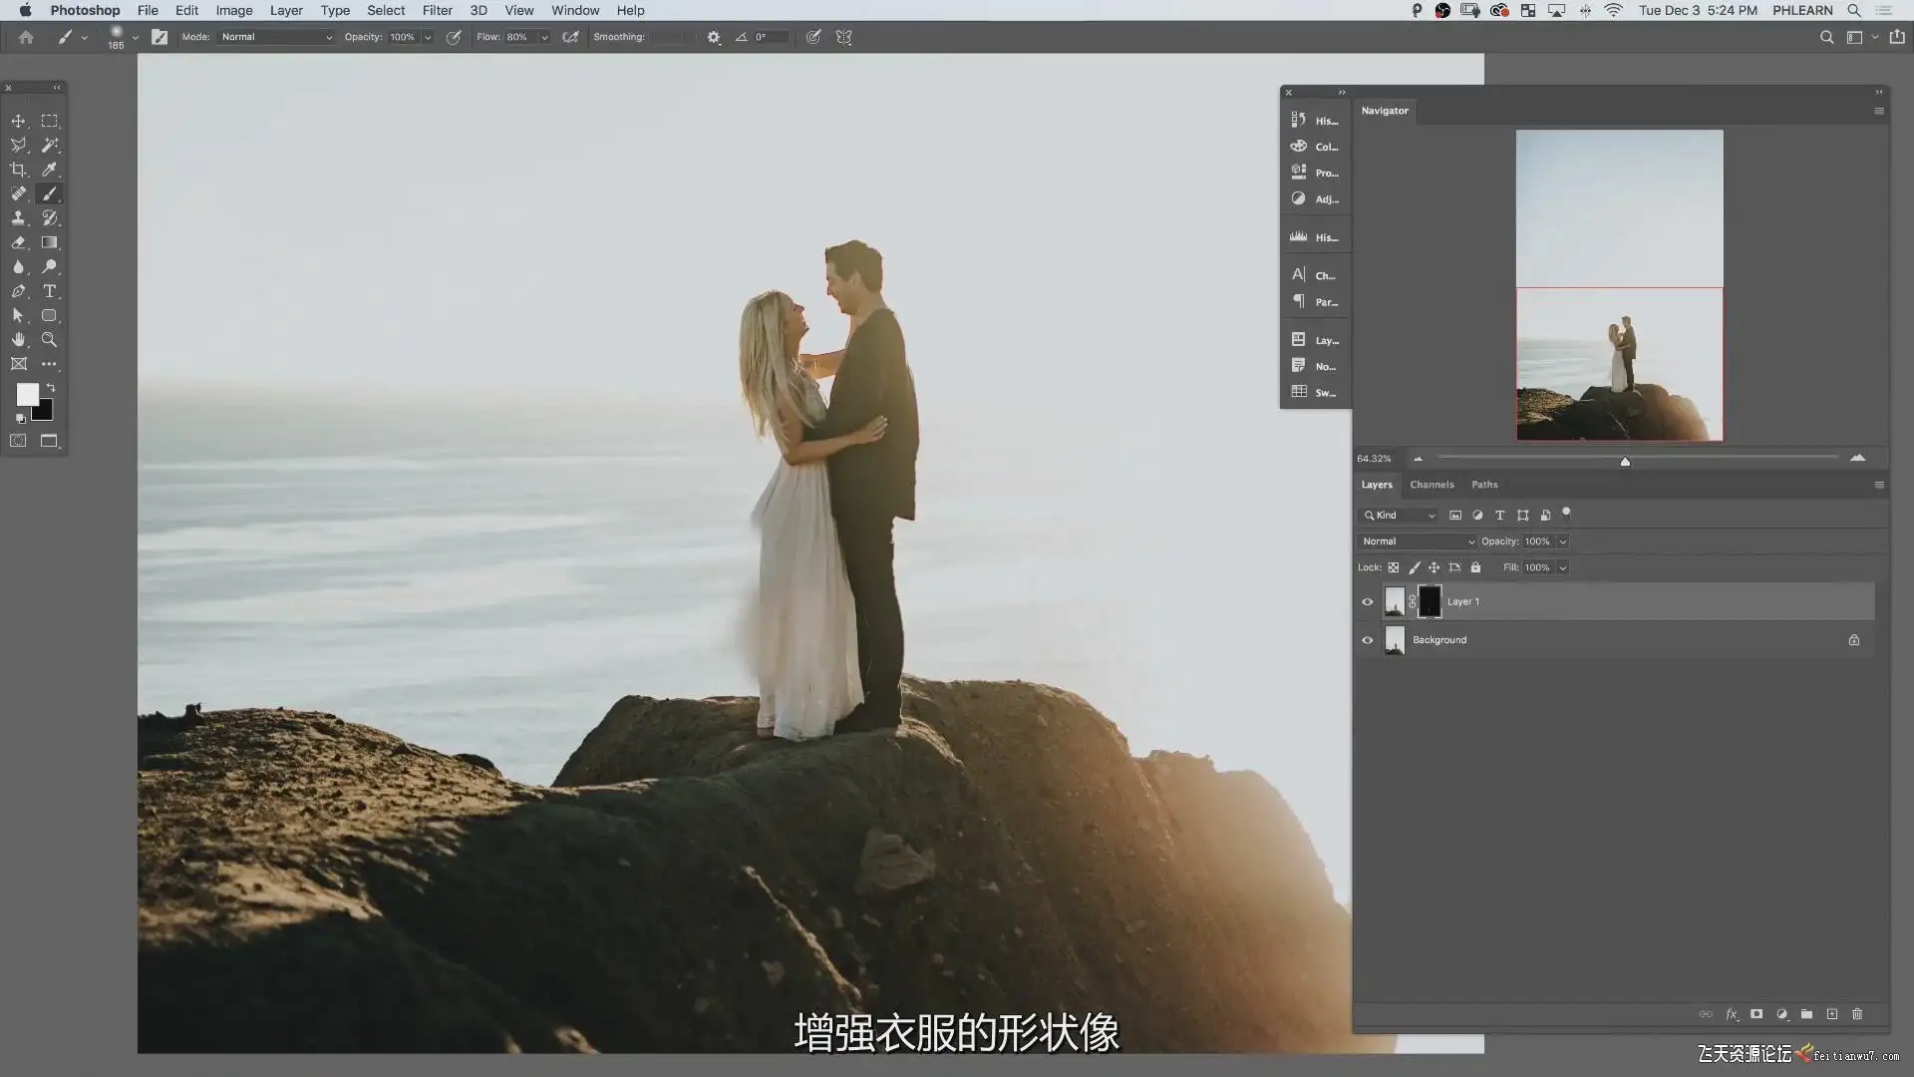The height and width of the screenshot is (1077, 1914).
Task: Toggle Background layer visibility eye
Action: 1368,640
